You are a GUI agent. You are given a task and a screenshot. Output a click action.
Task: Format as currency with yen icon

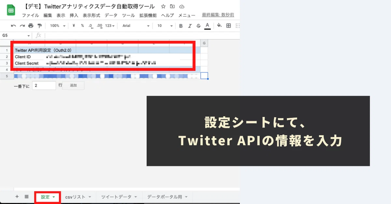[x=74, y=26]
